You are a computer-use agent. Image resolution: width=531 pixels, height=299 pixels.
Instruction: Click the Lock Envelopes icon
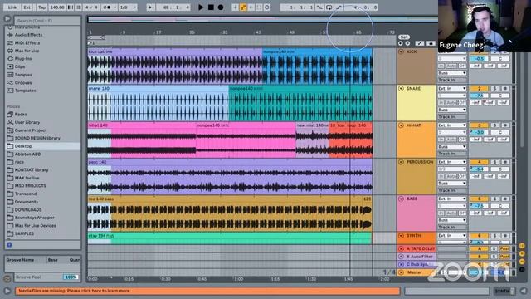[x=431, y=43]
